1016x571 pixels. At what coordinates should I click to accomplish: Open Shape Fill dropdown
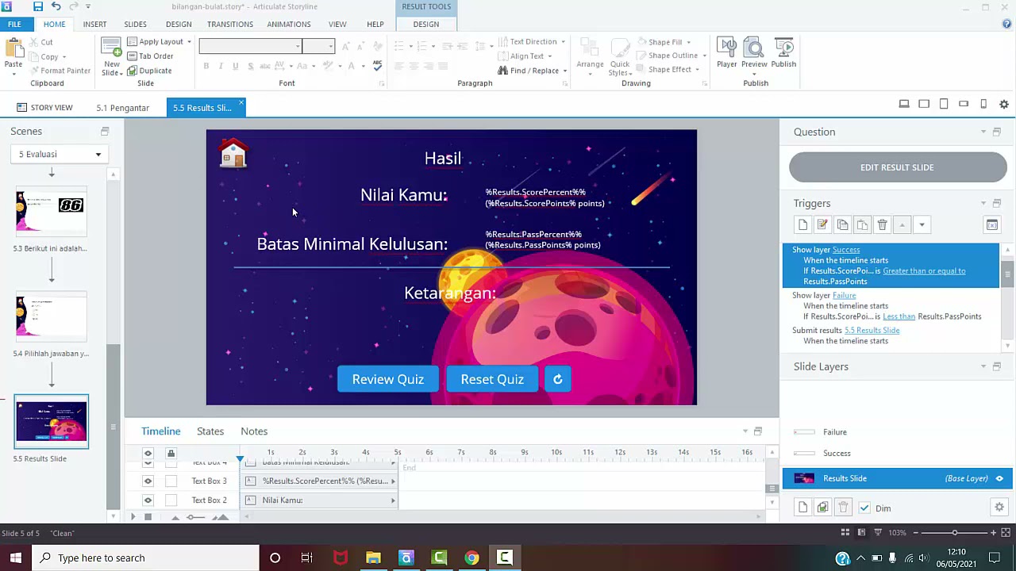[688, 42]
